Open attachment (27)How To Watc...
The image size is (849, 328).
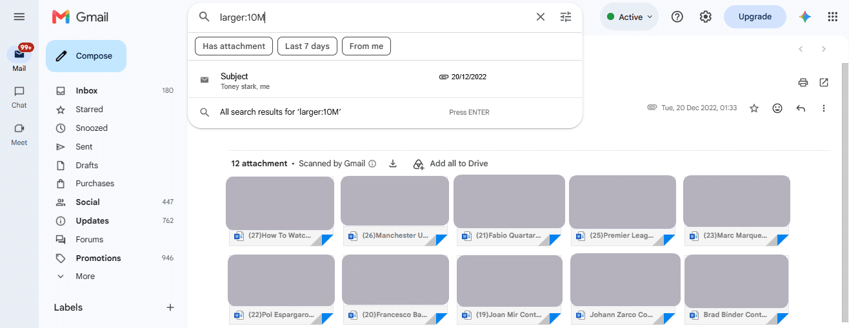point(280,211)
